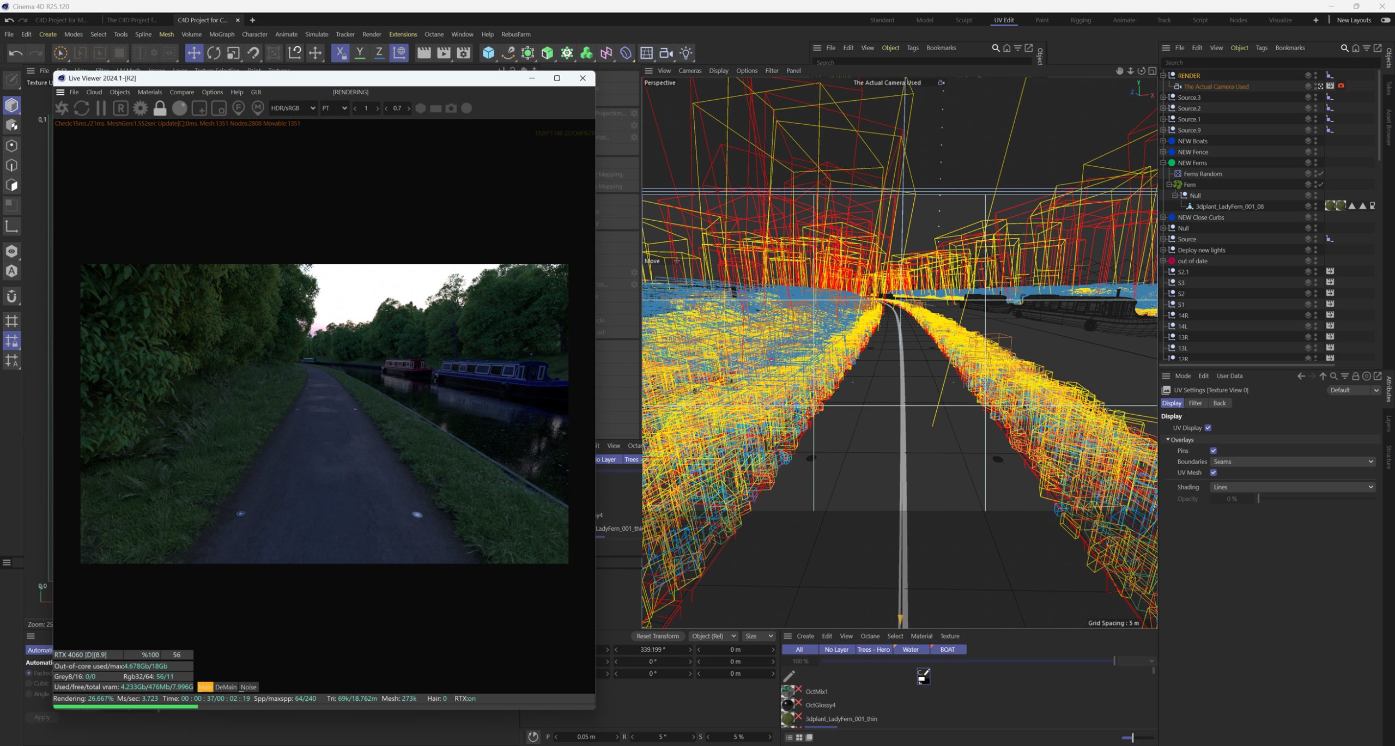Collapse the NEW Ferns tree item

pyautogui.click(x=1163, y=163)
